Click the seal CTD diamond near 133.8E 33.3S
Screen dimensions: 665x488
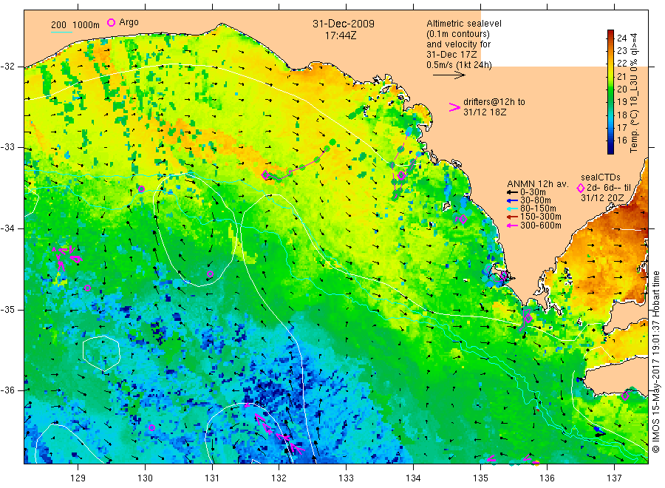[x=401, y=174]
